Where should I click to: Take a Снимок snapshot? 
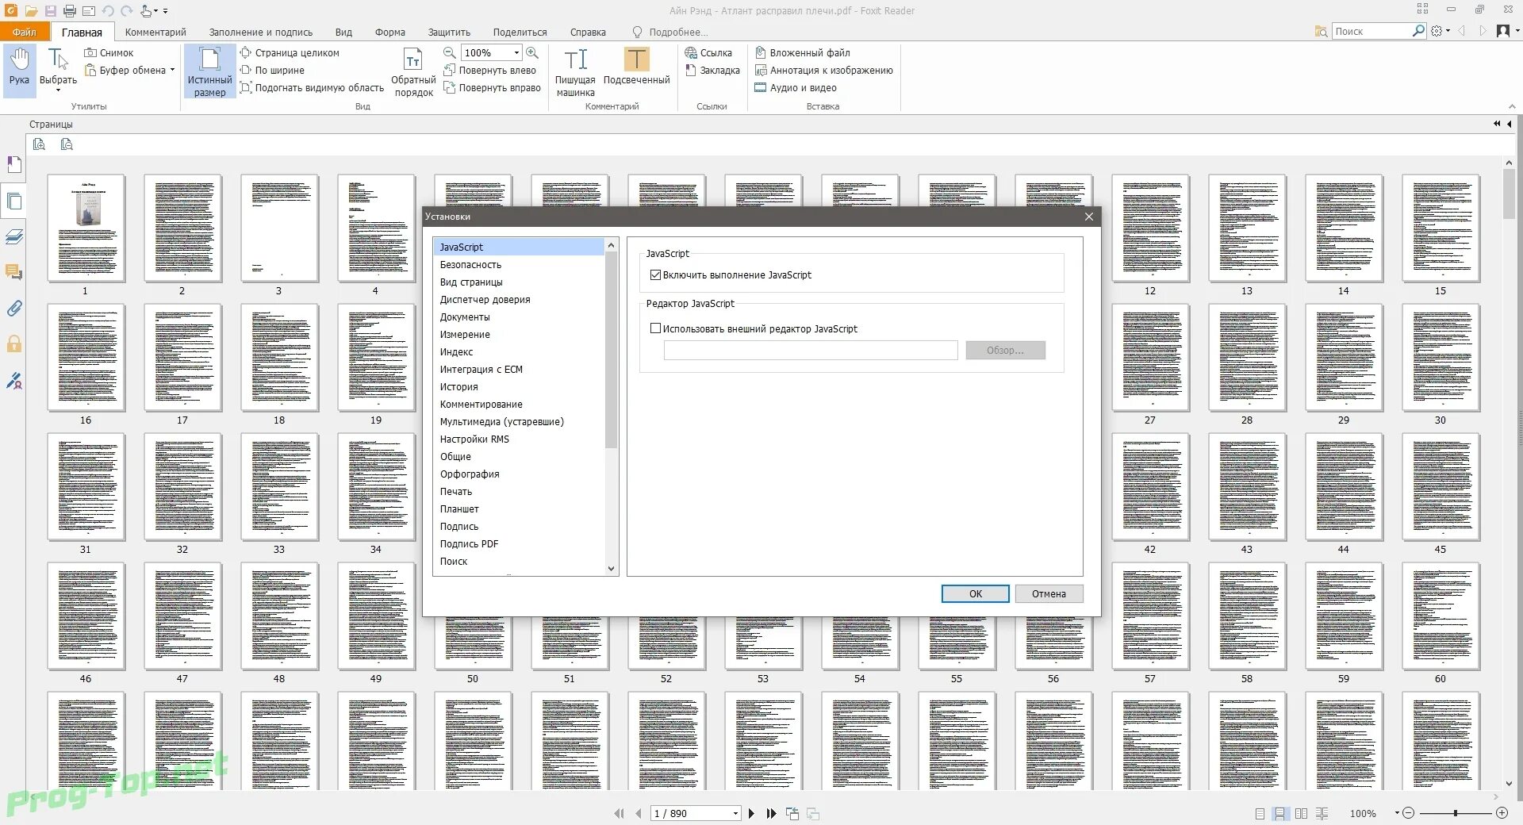pos(109,52)
